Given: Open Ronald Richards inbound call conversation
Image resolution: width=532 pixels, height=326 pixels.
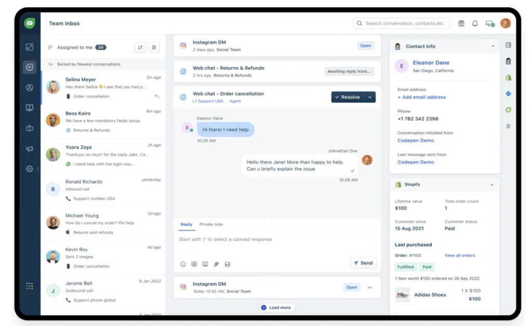Looking at the screenshot, I should [x=103, y=190].
